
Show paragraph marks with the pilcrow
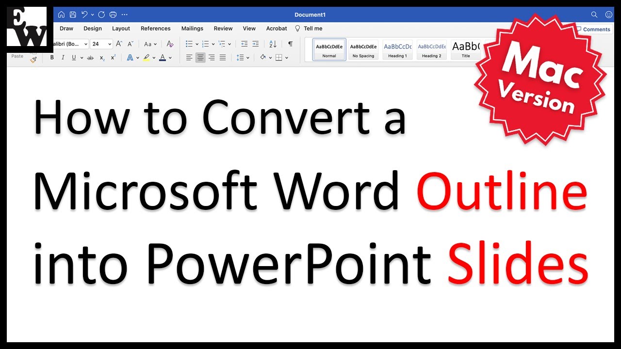click(290, 44)
